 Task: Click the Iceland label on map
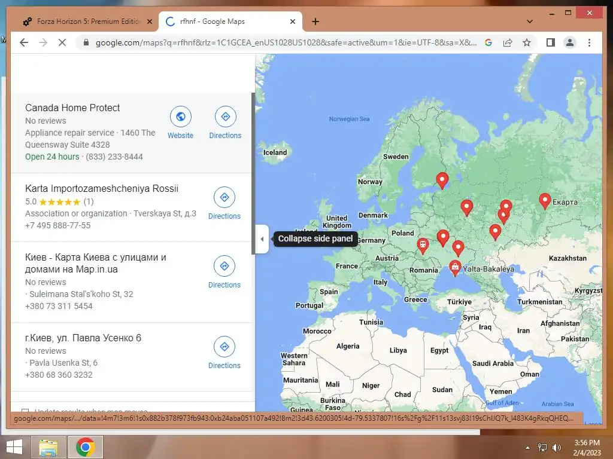point(275,152)
